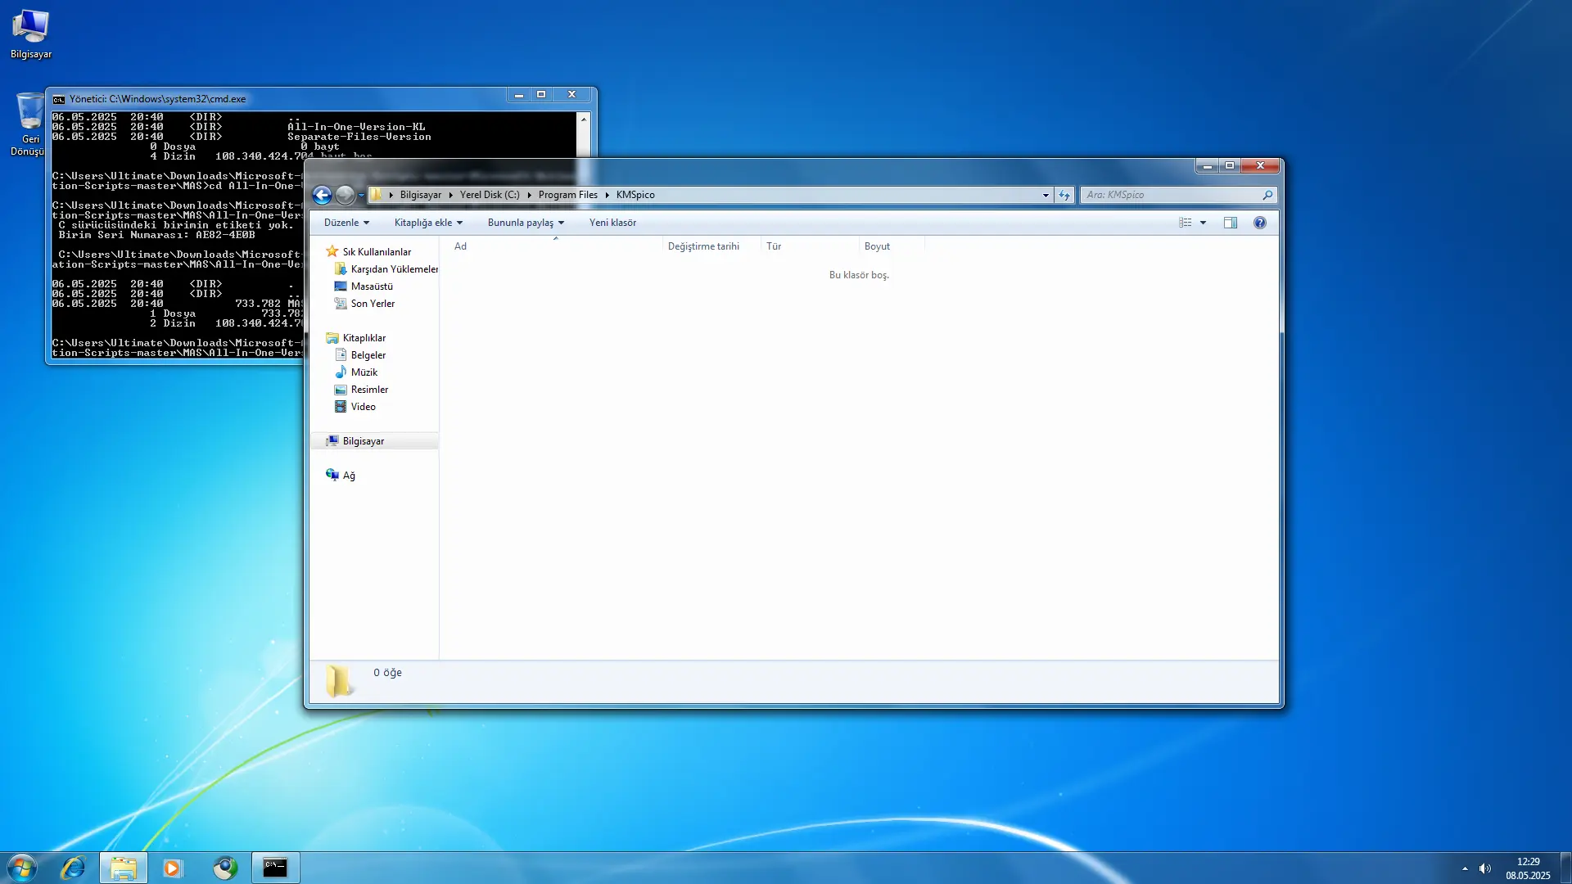Open Kitaplığa ekle menu
Image resolution: width=1572 pixels, height=884 pixels.
[x=428, y=223]
